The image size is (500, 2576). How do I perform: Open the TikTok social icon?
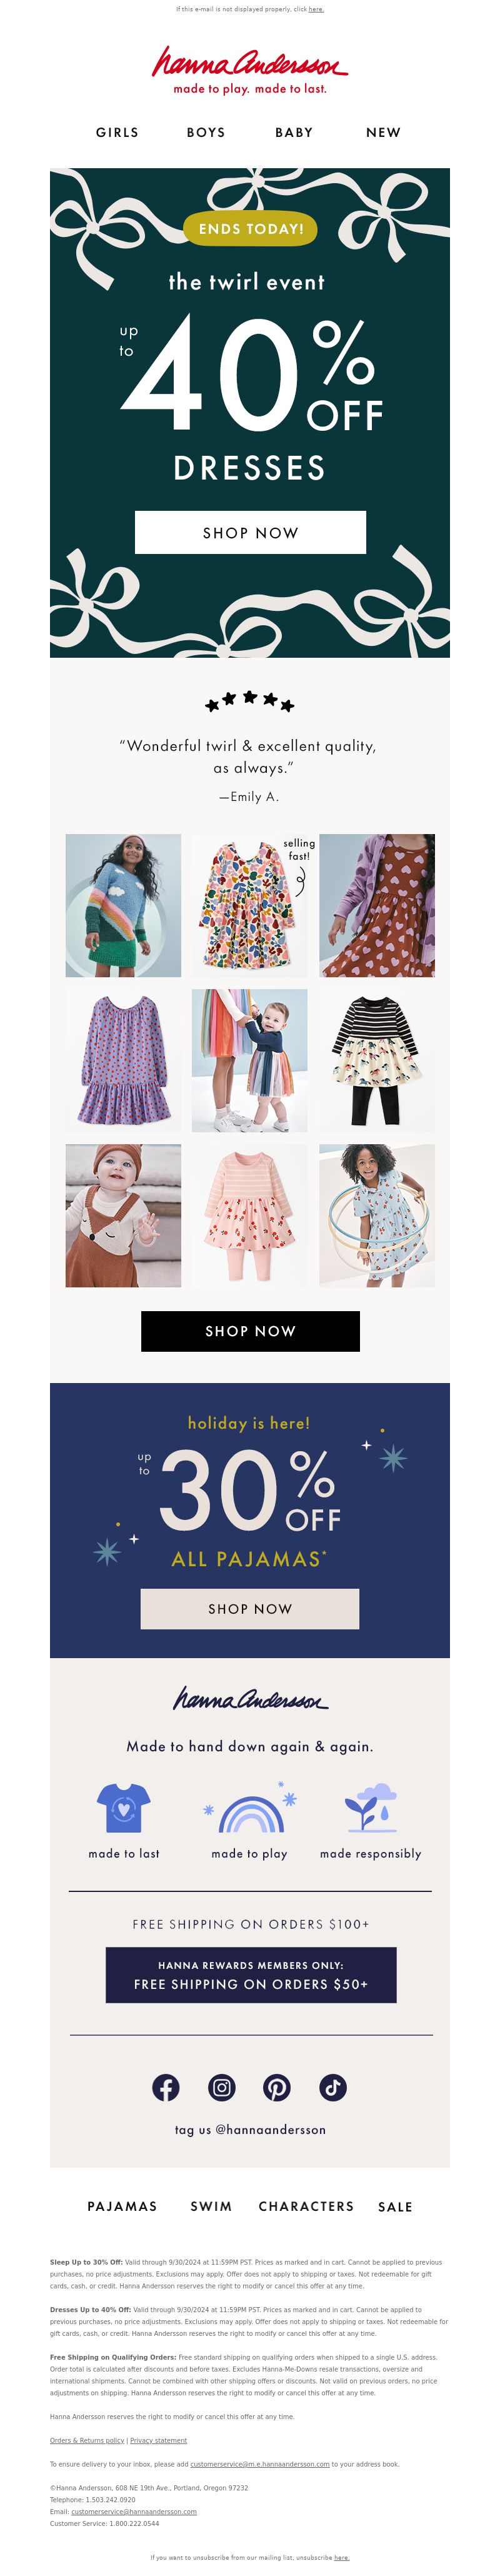click(333, 2087)
